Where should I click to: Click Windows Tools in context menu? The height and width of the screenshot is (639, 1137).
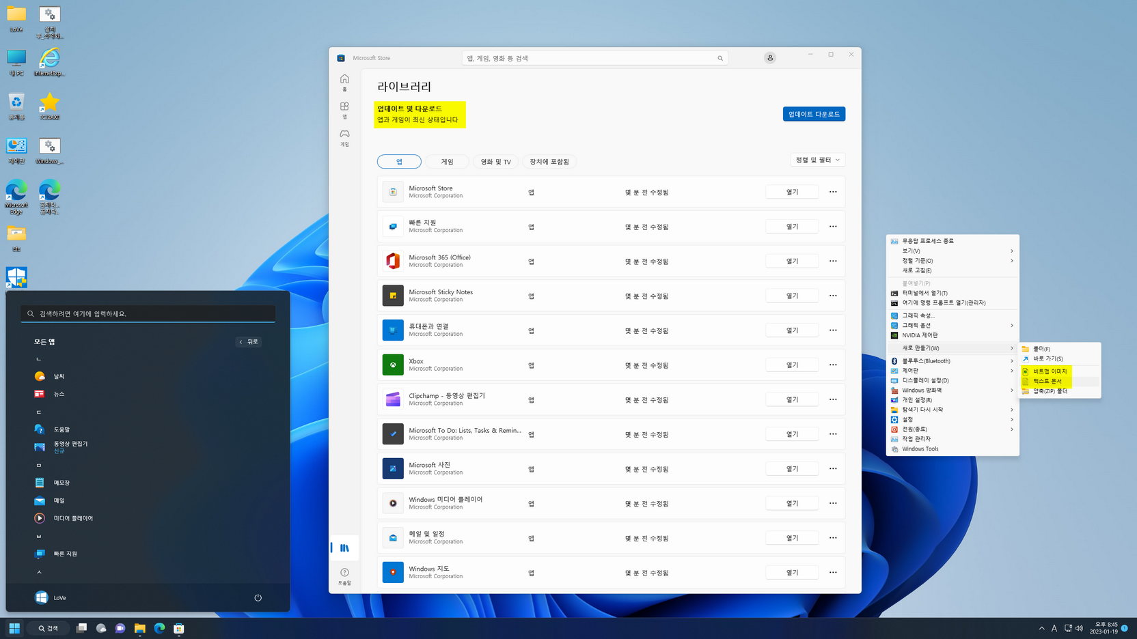(953, 449)
